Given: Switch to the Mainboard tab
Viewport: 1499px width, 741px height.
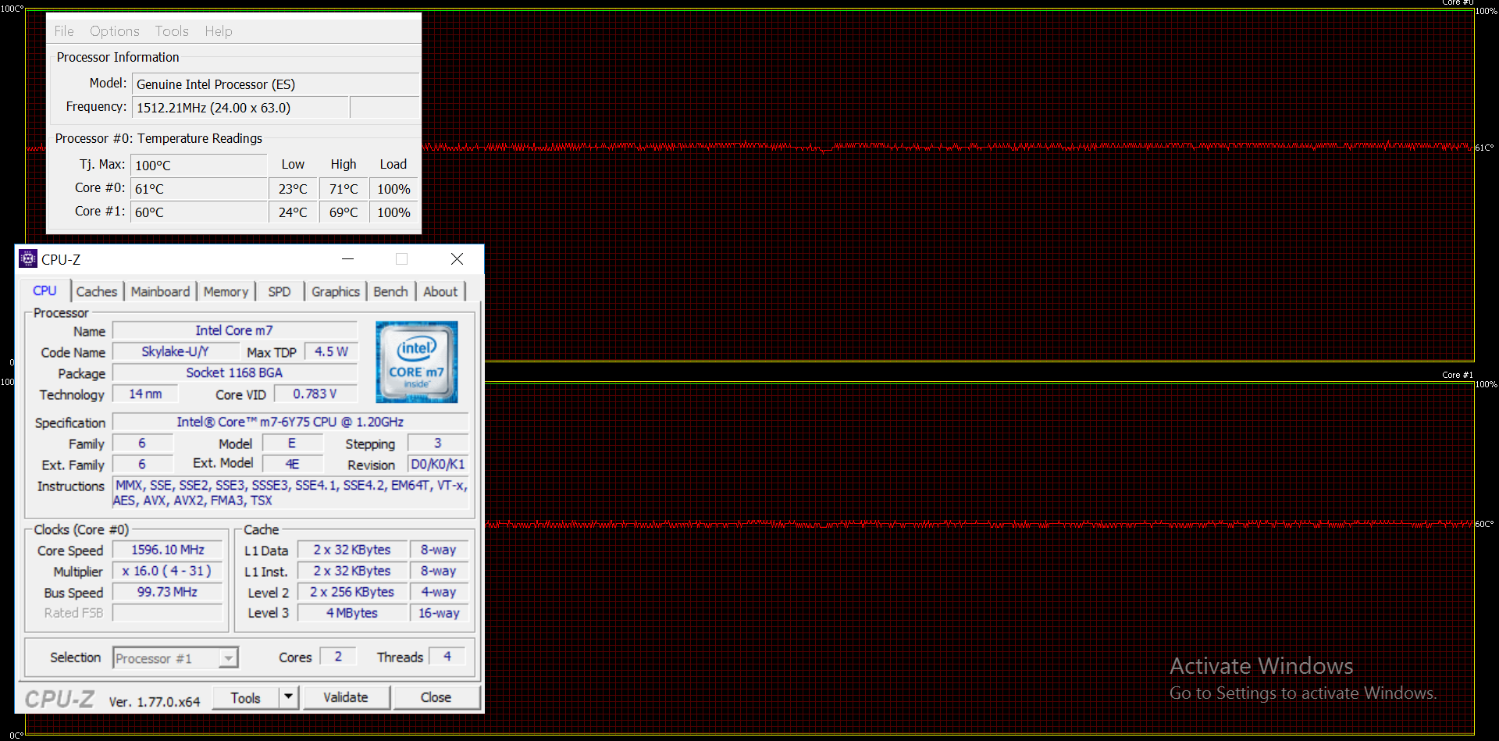Looking at the screenshot, I should [x=160, y=291].
